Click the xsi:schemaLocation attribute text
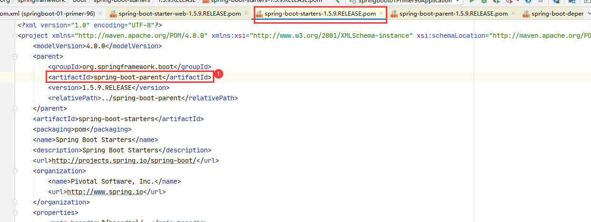The image size is (591, 222). 504,36
